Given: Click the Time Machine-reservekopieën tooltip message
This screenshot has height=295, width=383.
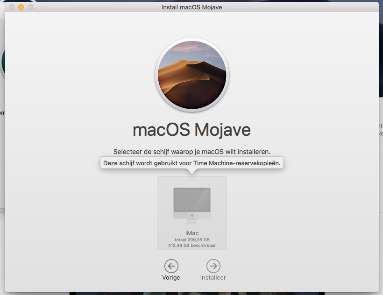Looking at the screenshot, I should point(192,163).
